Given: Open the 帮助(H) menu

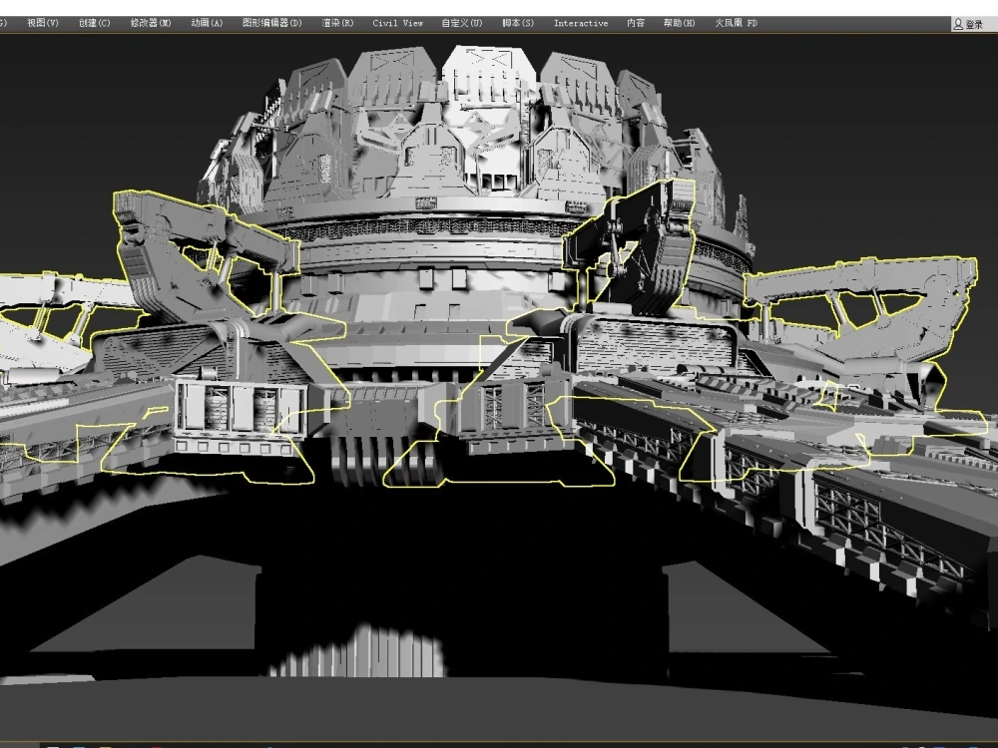Looking at the screenshot, I should pos(679,23).
